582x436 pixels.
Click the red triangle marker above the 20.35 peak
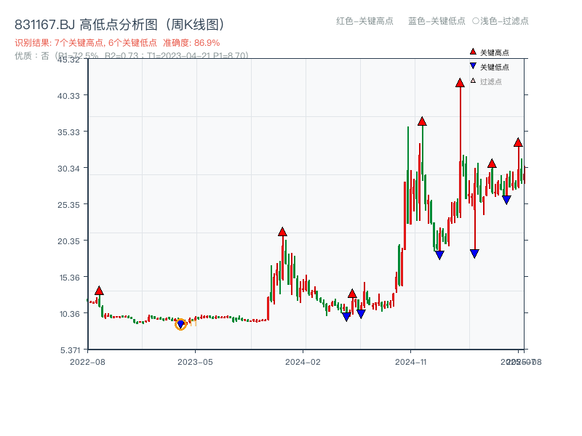[282, 231]
